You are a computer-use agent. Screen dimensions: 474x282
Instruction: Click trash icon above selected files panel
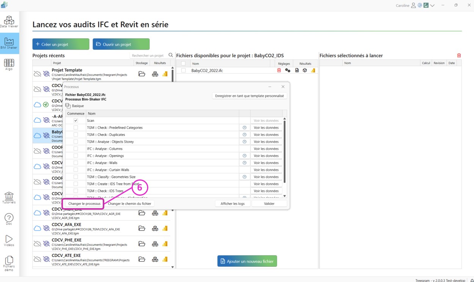(459, 56)
